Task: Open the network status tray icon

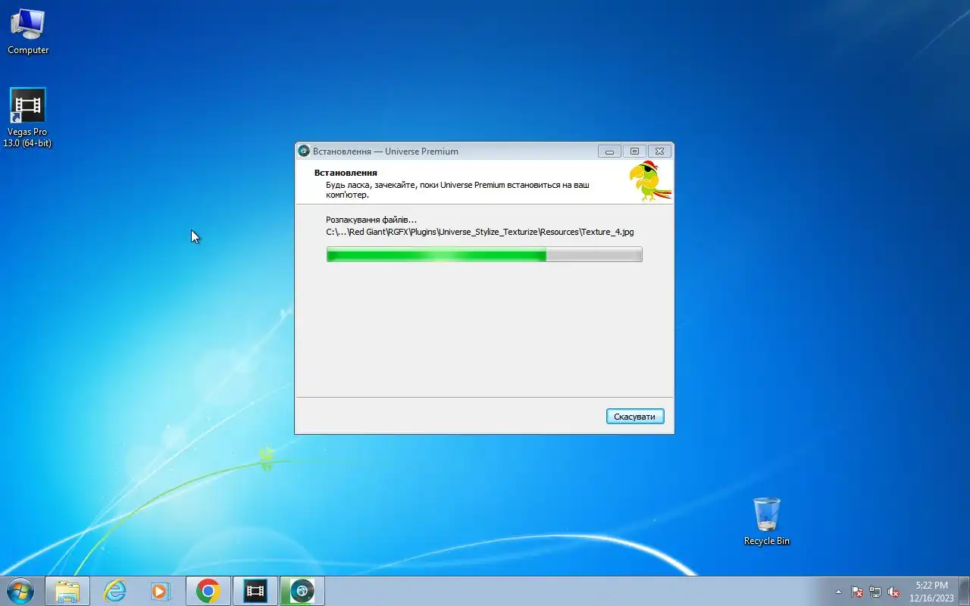Action: 875,592
